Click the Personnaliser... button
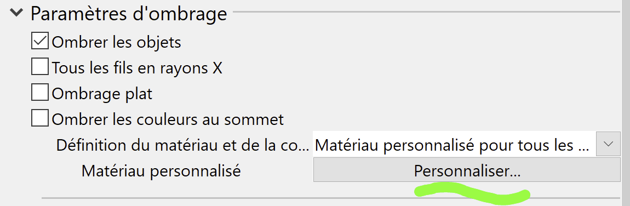Screen dimensions: 630x206 (x=467, y=170)
